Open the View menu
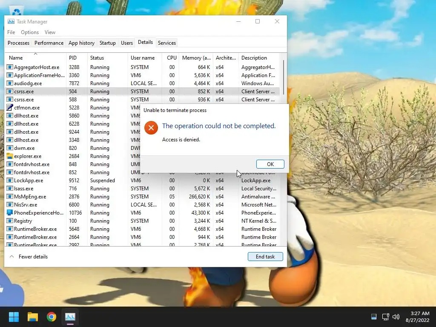Image resolution: width=436 pixels, height=327 pixels. [x=50, y=32]
